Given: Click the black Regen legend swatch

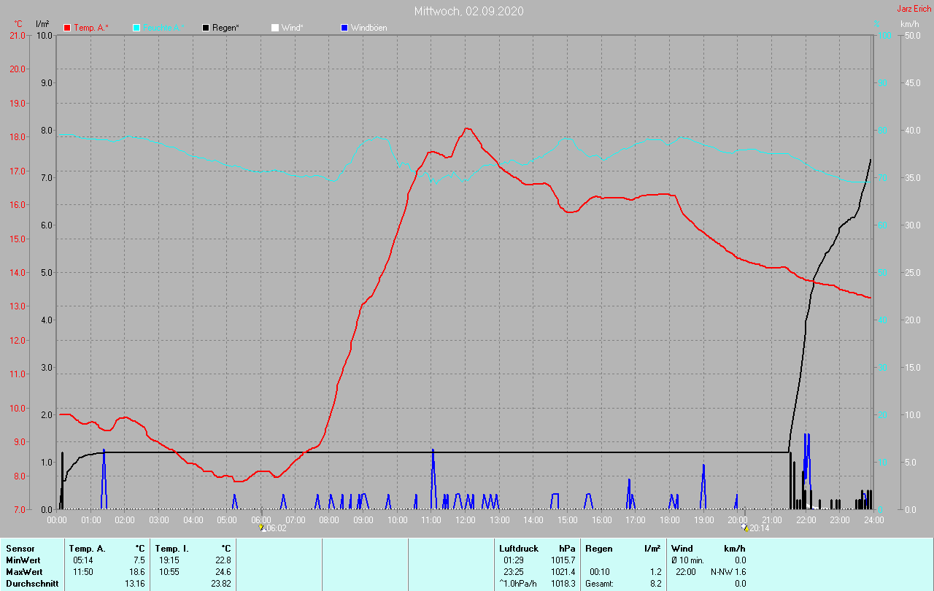Looking at the screenshot, I should coord(206,28).
